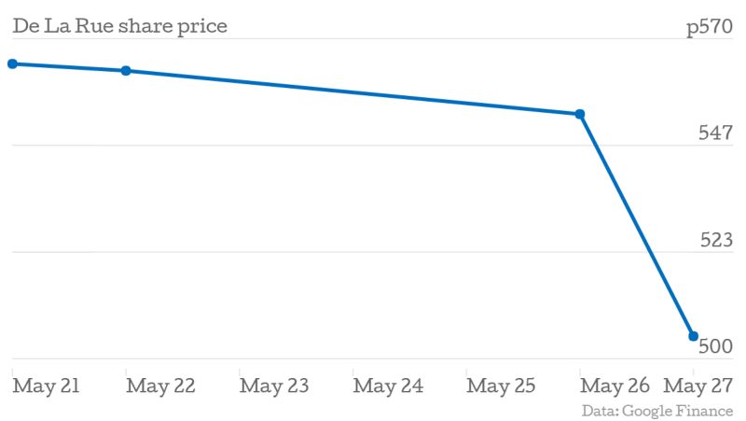Select the May 24 date label
This screenshot has width=746, height=421.
coord(388,386)
